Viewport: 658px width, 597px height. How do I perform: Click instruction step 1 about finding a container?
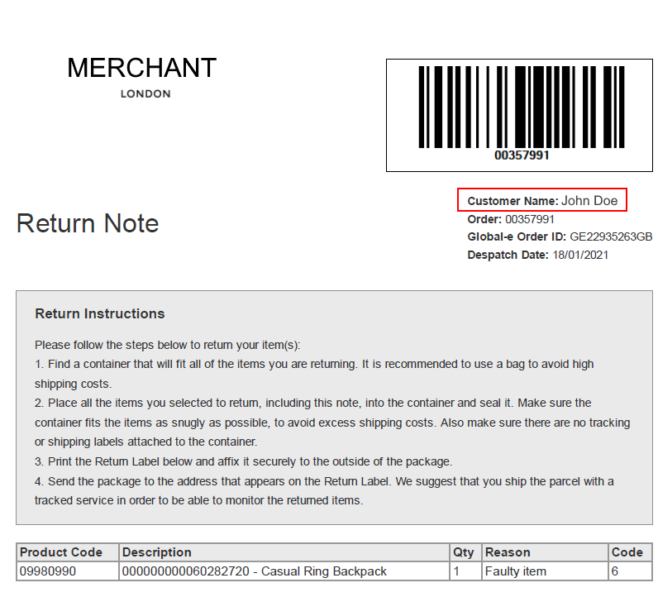(314, 374)
